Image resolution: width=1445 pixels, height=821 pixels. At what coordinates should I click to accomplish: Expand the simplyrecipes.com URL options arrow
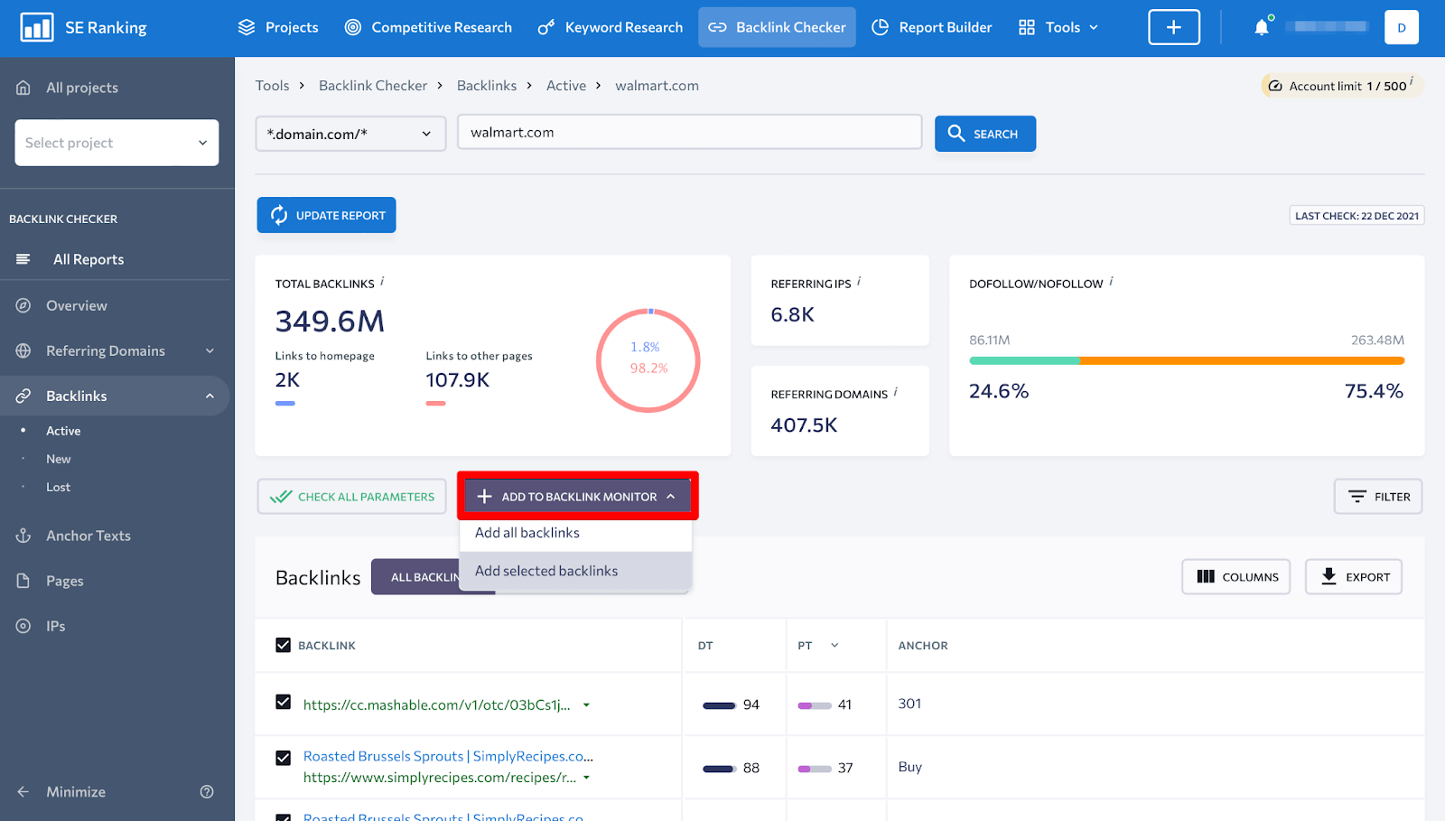[586, 777]
